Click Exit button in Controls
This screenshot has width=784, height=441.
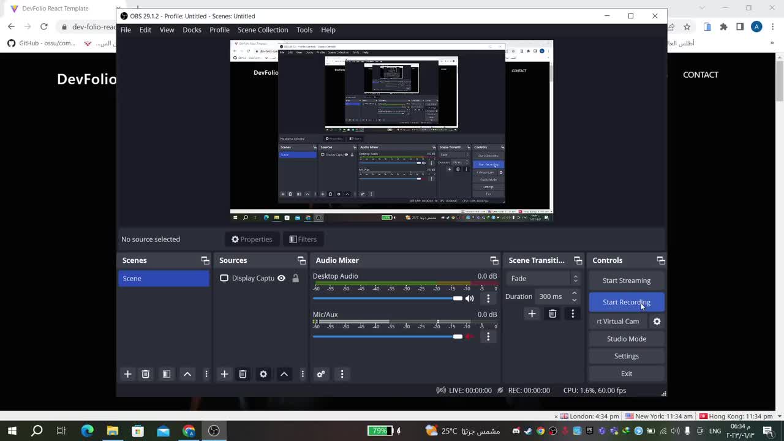tap(626, 374)
